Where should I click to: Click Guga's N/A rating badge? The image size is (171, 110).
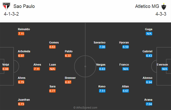[x=149, y=34]
